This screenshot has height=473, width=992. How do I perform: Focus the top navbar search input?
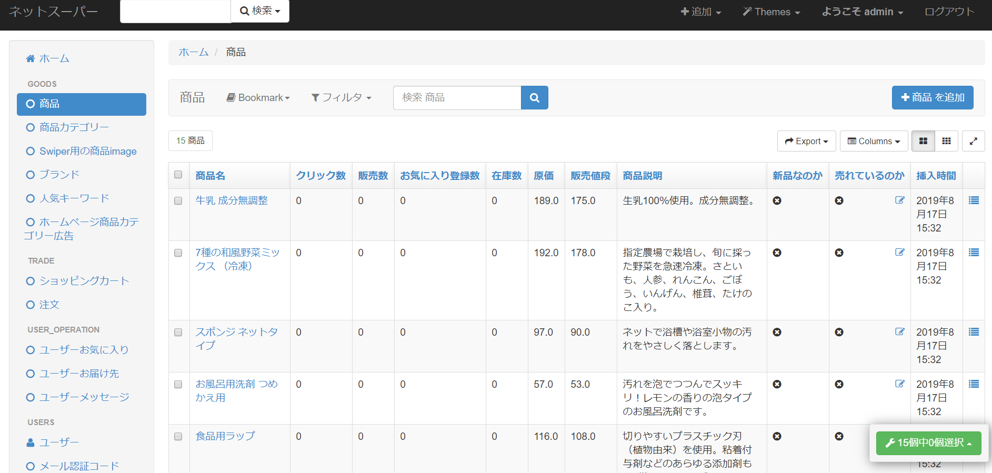click(175, 11)
